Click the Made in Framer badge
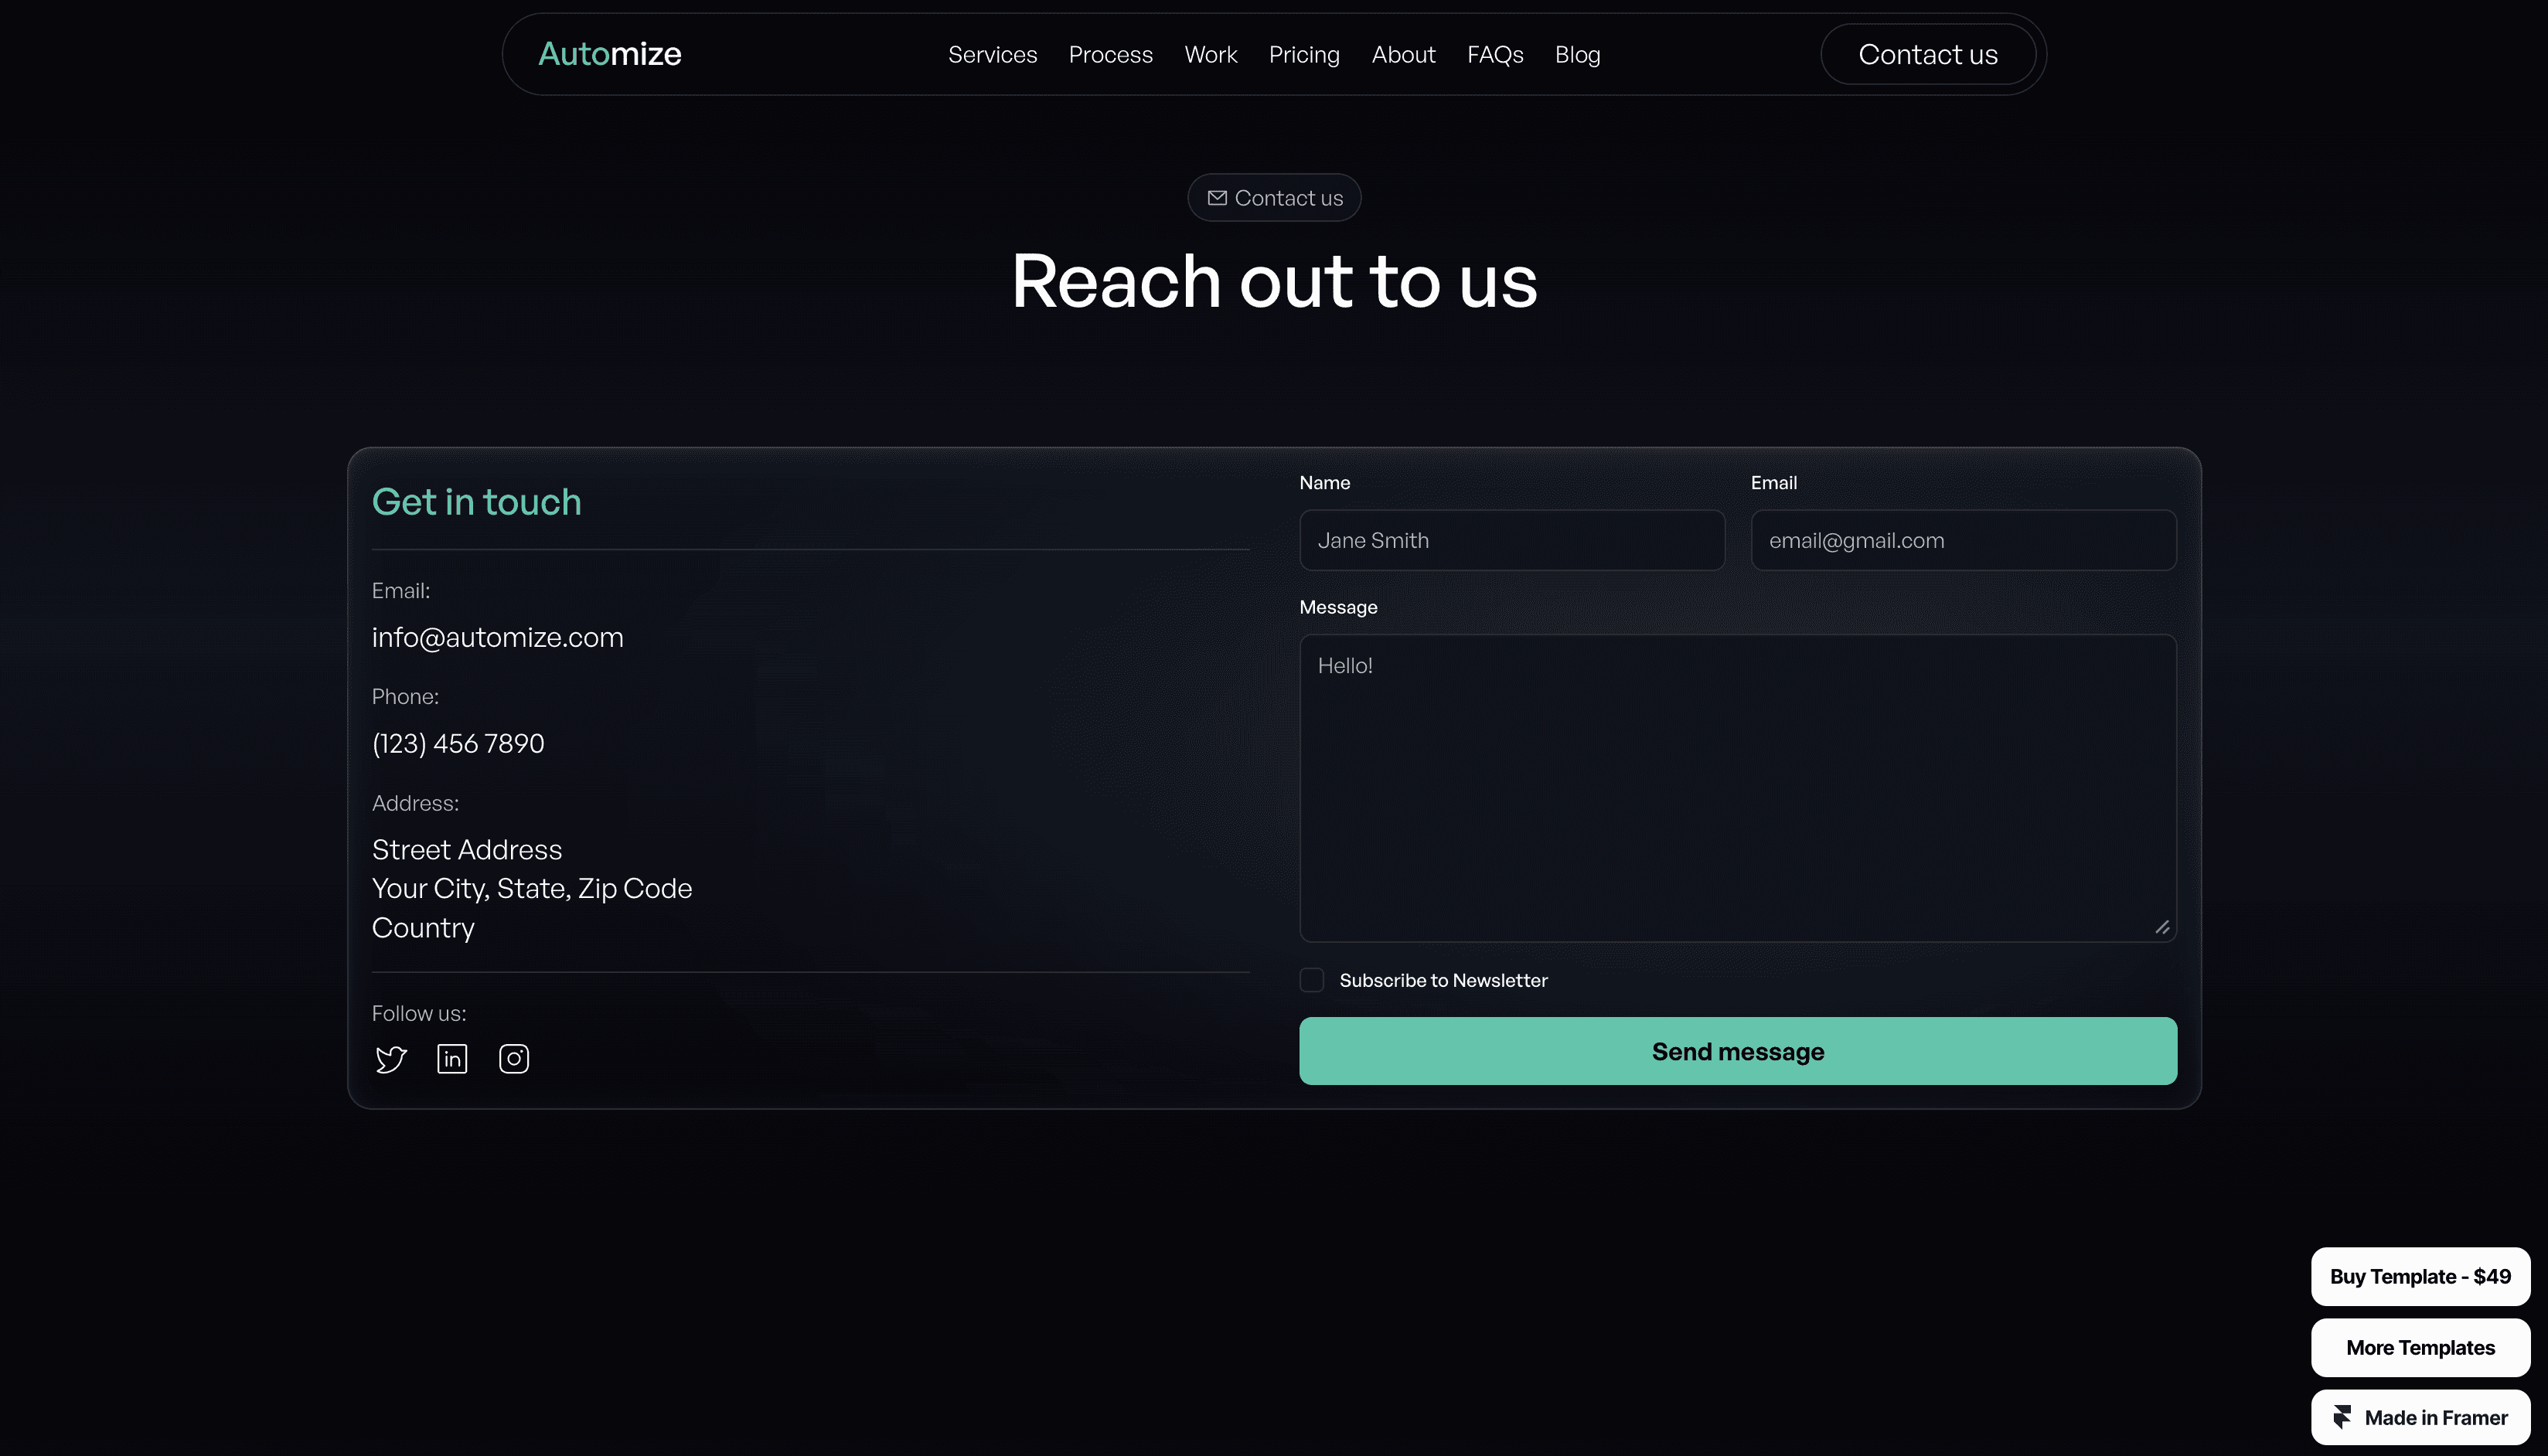 point(2420,1417)
